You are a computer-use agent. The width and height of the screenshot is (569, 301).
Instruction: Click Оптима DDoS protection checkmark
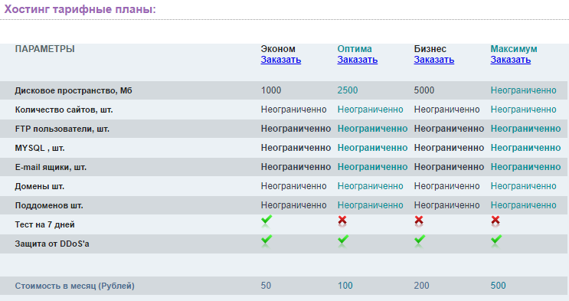click(343, 240)
